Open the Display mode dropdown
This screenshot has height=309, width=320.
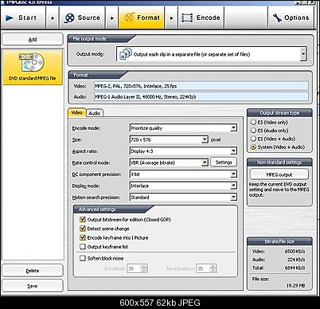coord(233,186)
